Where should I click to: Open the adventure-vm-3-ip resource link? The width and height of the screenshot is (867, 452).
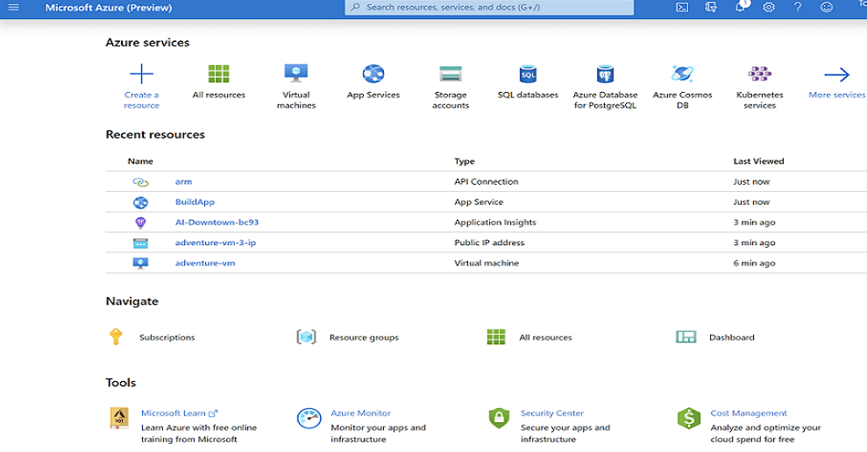coord(216,242)
